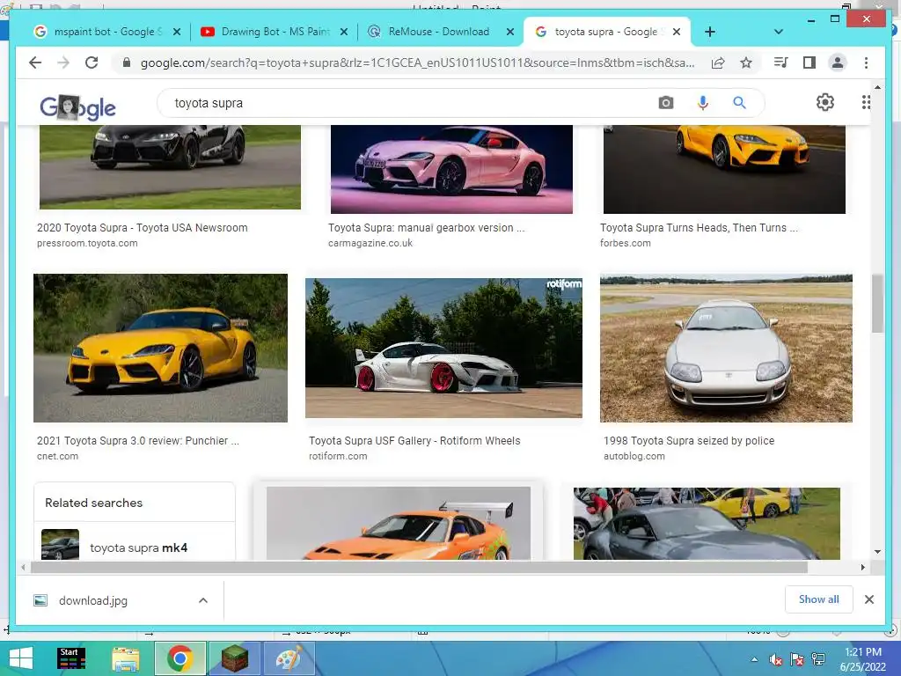This screenshot has width=901, height=676.
Task: Click Show all downloads button
Action: pyautogui.click(x=819, y=599)
